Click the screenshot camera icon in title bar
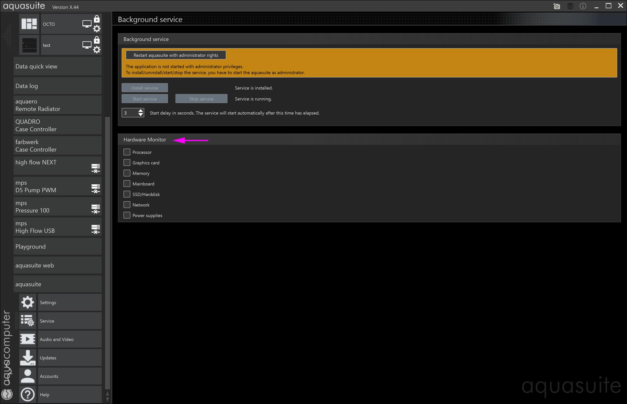This screenshot has width=627, height=404. [556, 6]
